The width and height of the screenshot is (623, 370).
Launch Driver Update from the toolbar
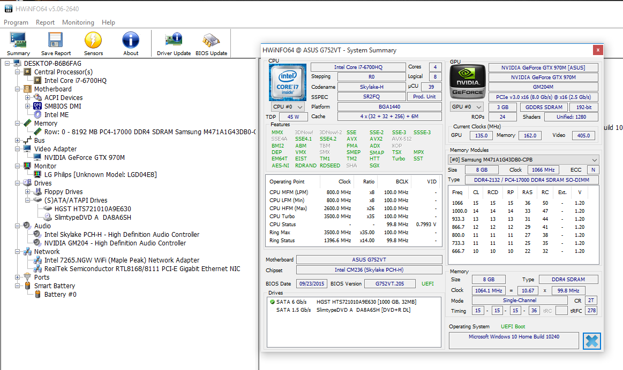[174, 44]
